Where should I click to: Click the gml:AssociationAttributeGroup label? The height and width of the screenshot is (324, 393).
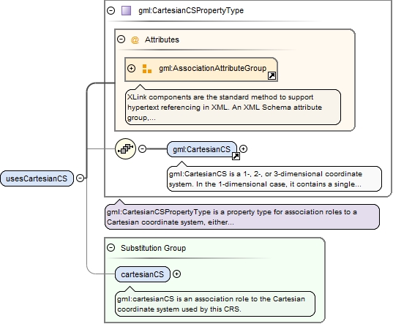point(212,68)
